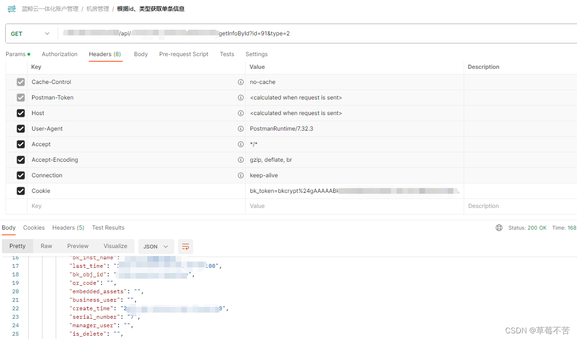This screenshot has width=577, height=339.
Task: Click the info icon beside Cookie header
Action: (241, 190)
